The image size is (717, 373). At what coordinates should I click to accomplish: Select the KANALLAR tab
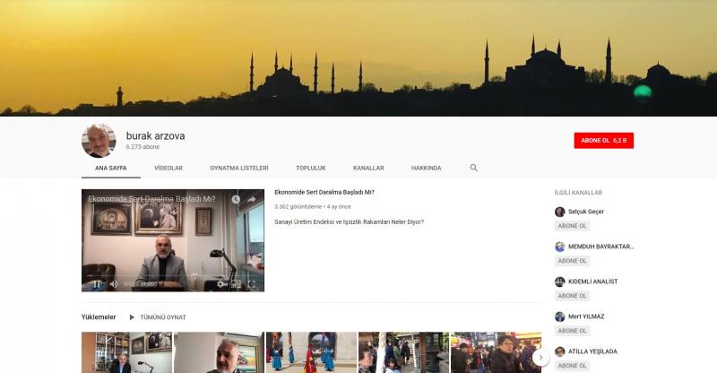coord(368,168)
